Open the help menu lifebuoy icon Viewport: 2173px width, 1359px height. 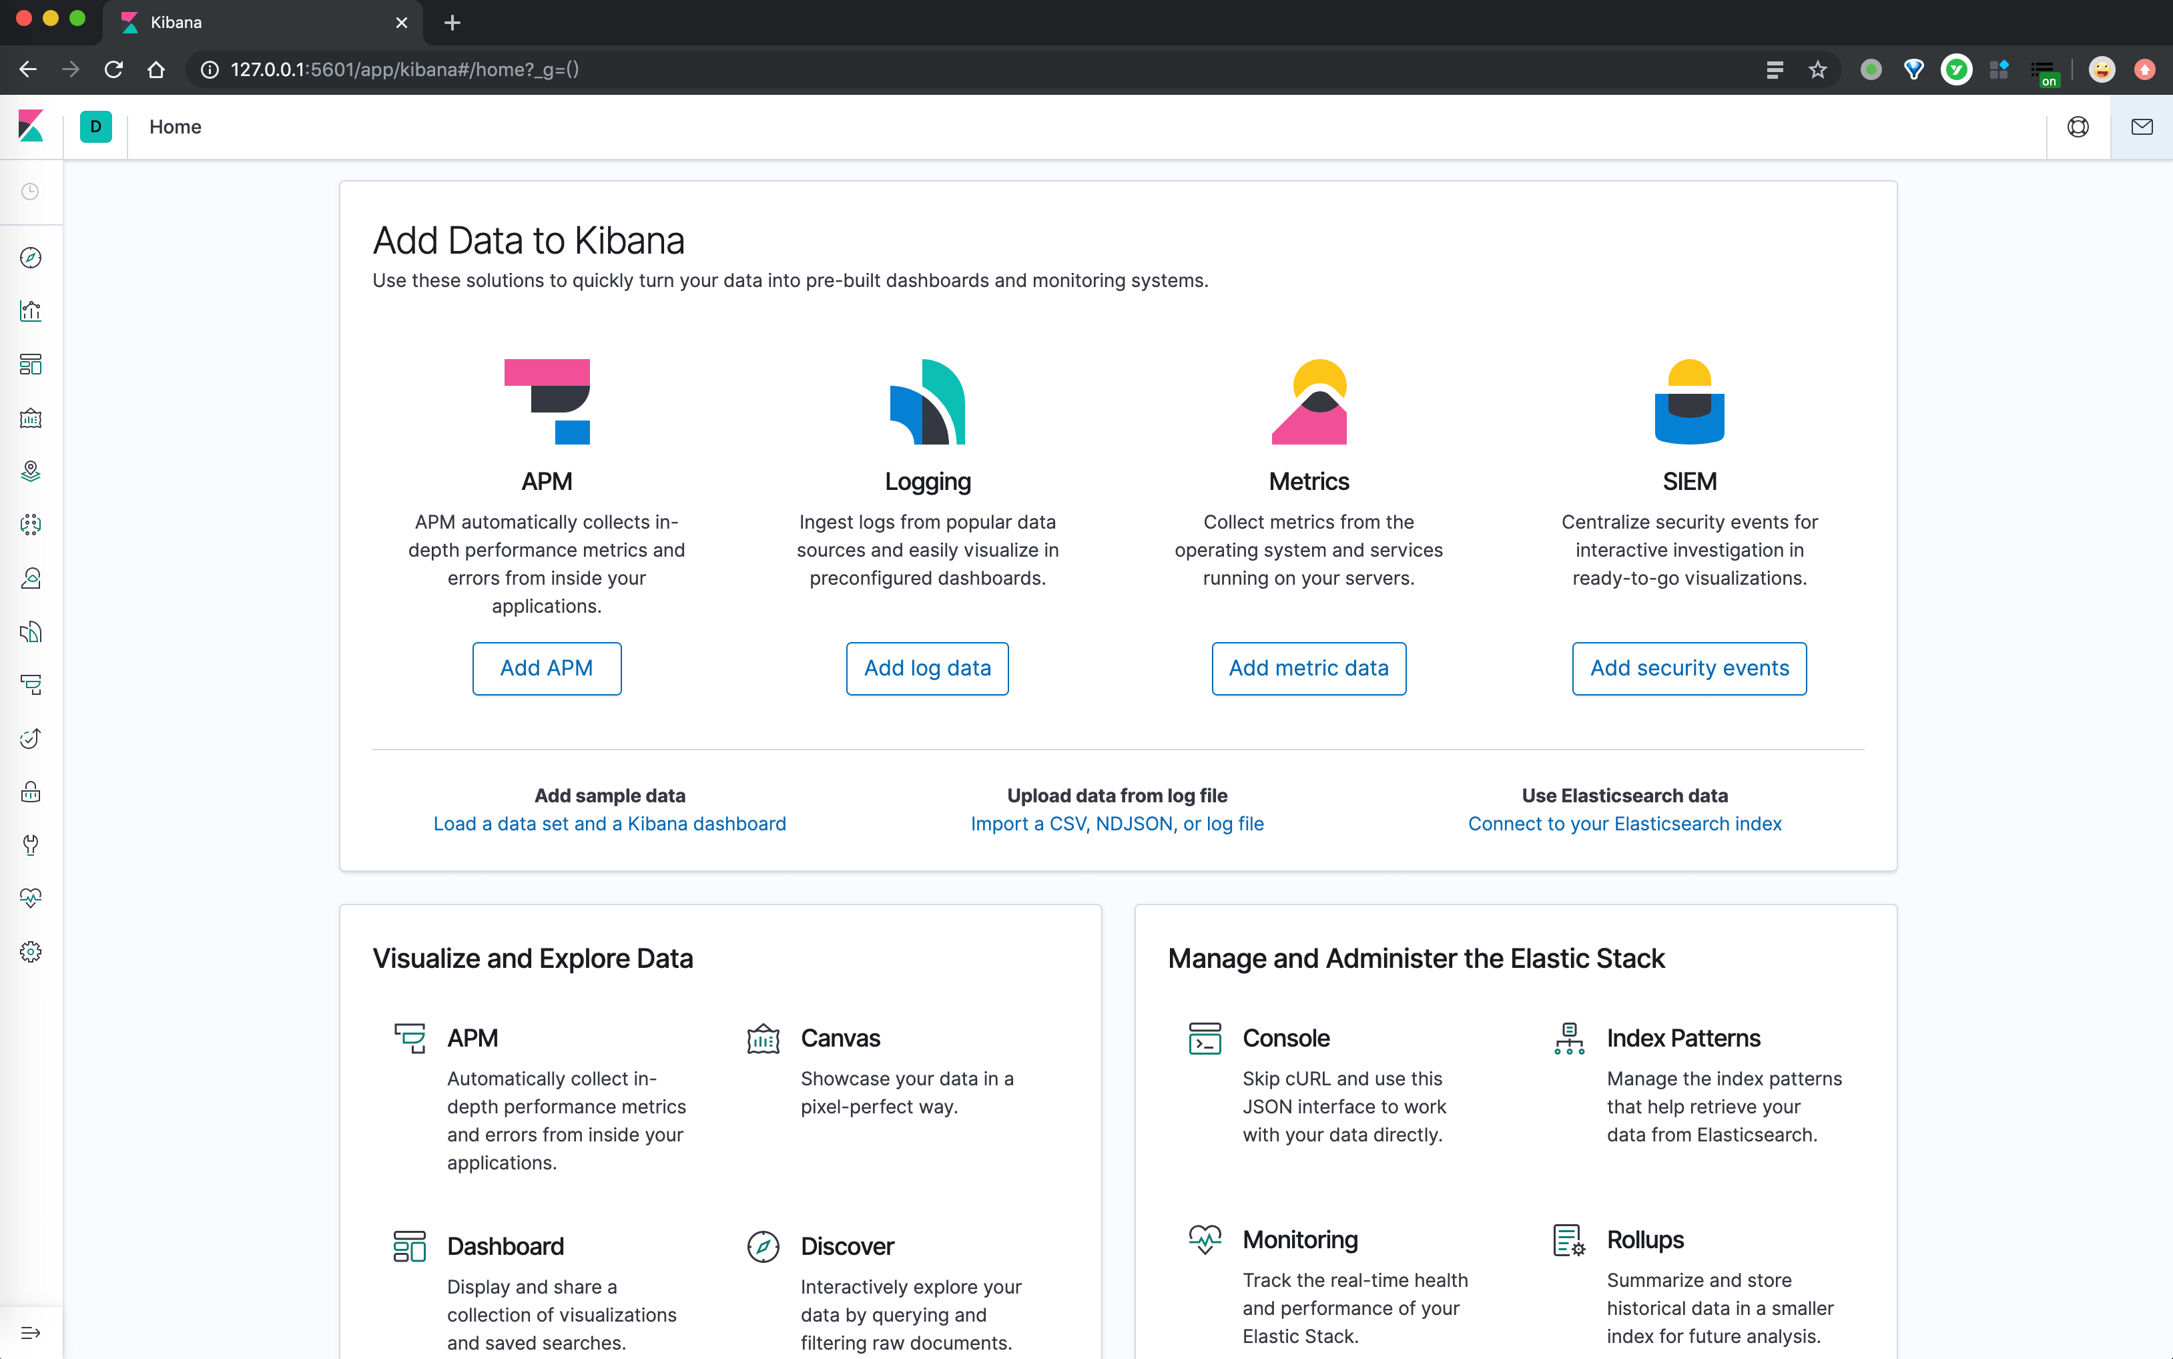(2078, 127)
